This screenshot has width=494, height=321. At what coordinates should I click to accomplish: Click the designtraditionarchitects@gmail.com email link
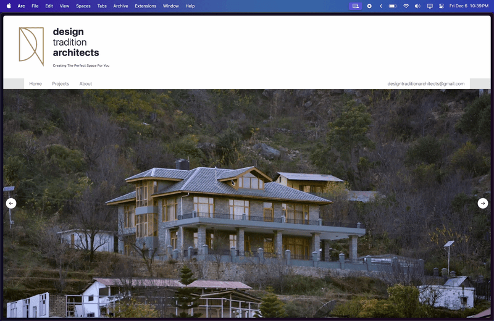point(425,84)
